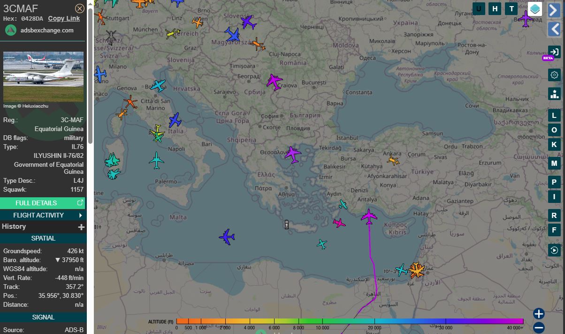Image resolution: width=565 pixels, height=334 pixels.
Task: Toggle the I map option
Action: [554, 196]
